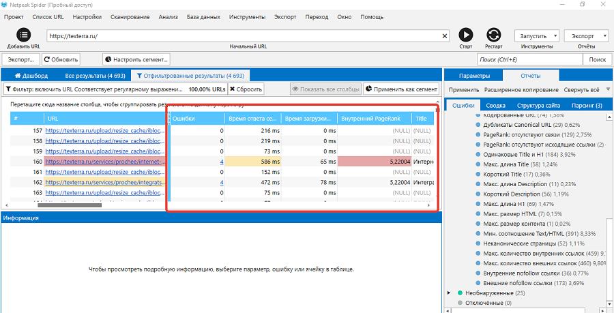Clear the initial URL with the X icon
This screenshot has height=313, width=614.
point(444,36)
